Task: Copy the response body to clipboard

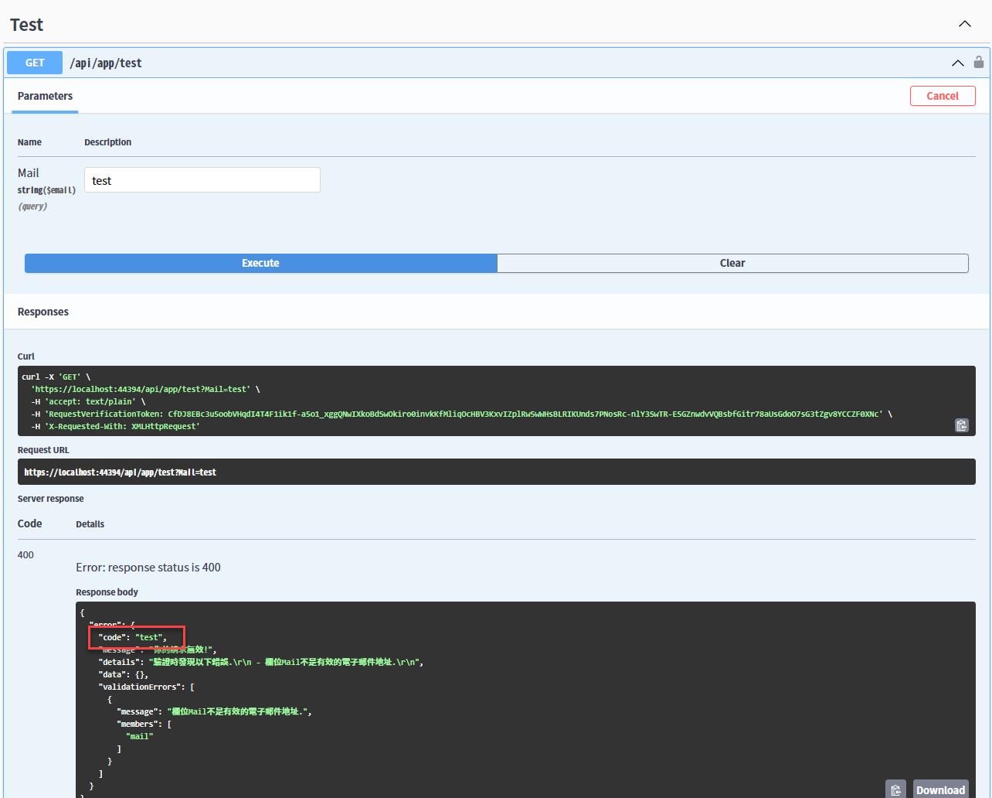Action: 895,789
